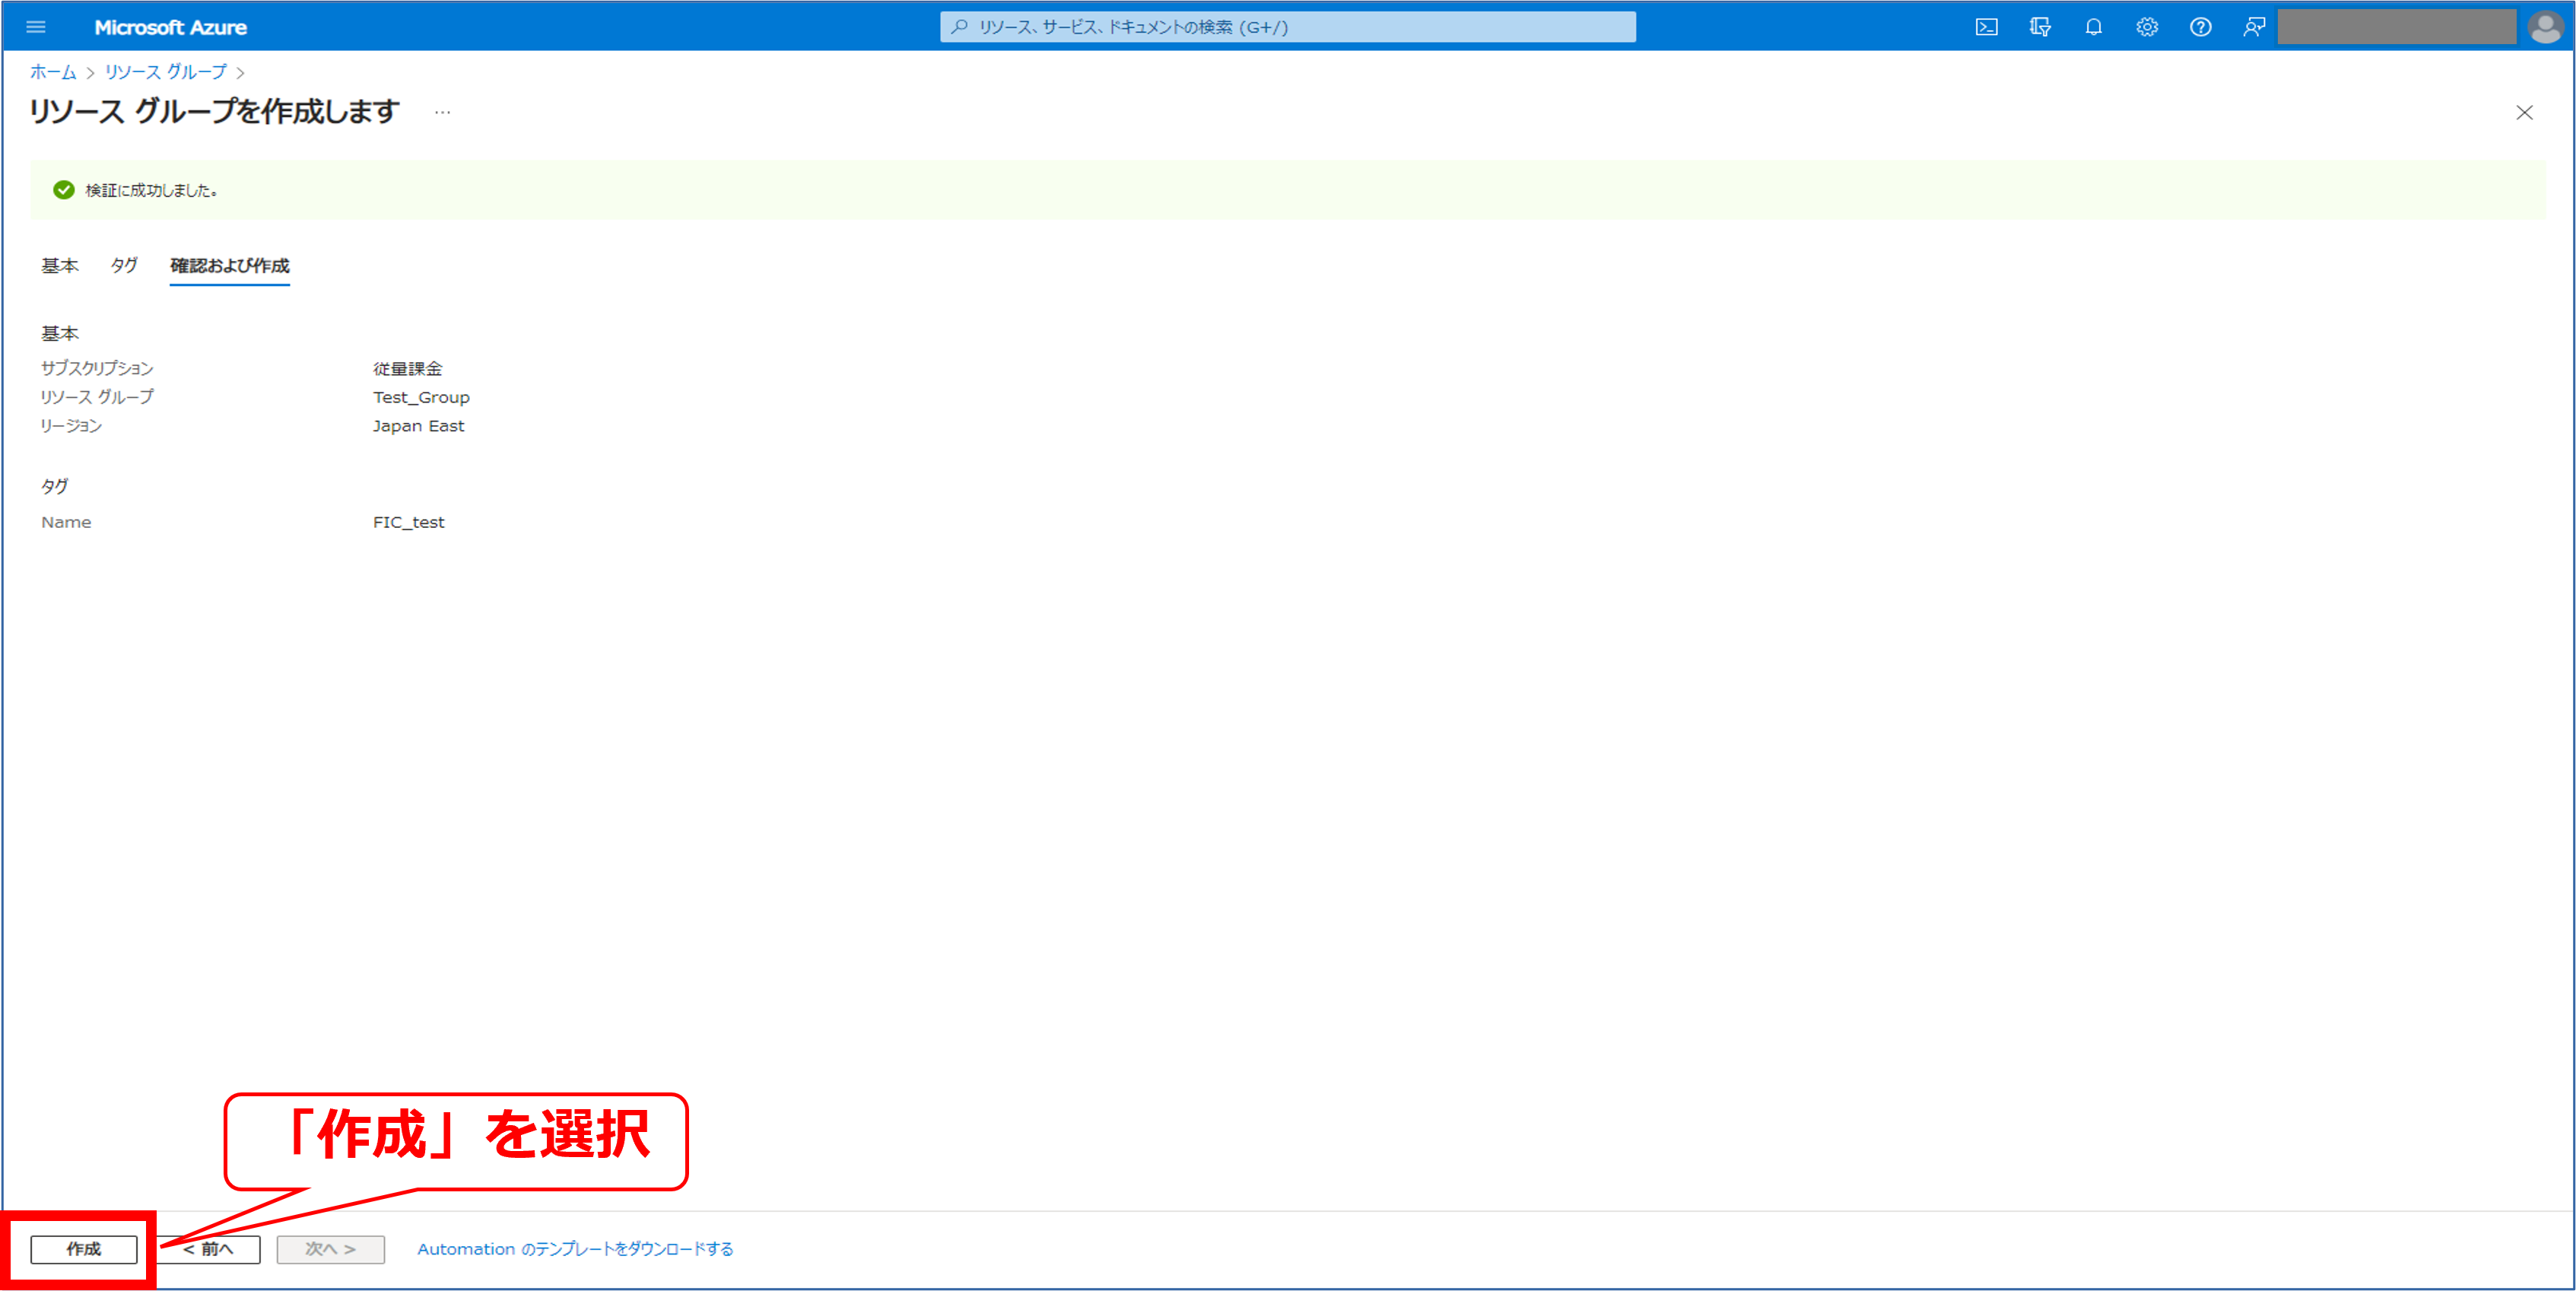
Task: Open help question mark icon
Action: pyautogui.click(x=2200, y=27)
